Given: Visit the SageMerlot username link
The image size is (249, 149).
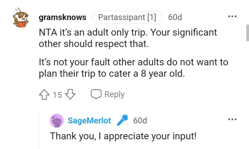Looking at the screenshot, I should 89,121.
